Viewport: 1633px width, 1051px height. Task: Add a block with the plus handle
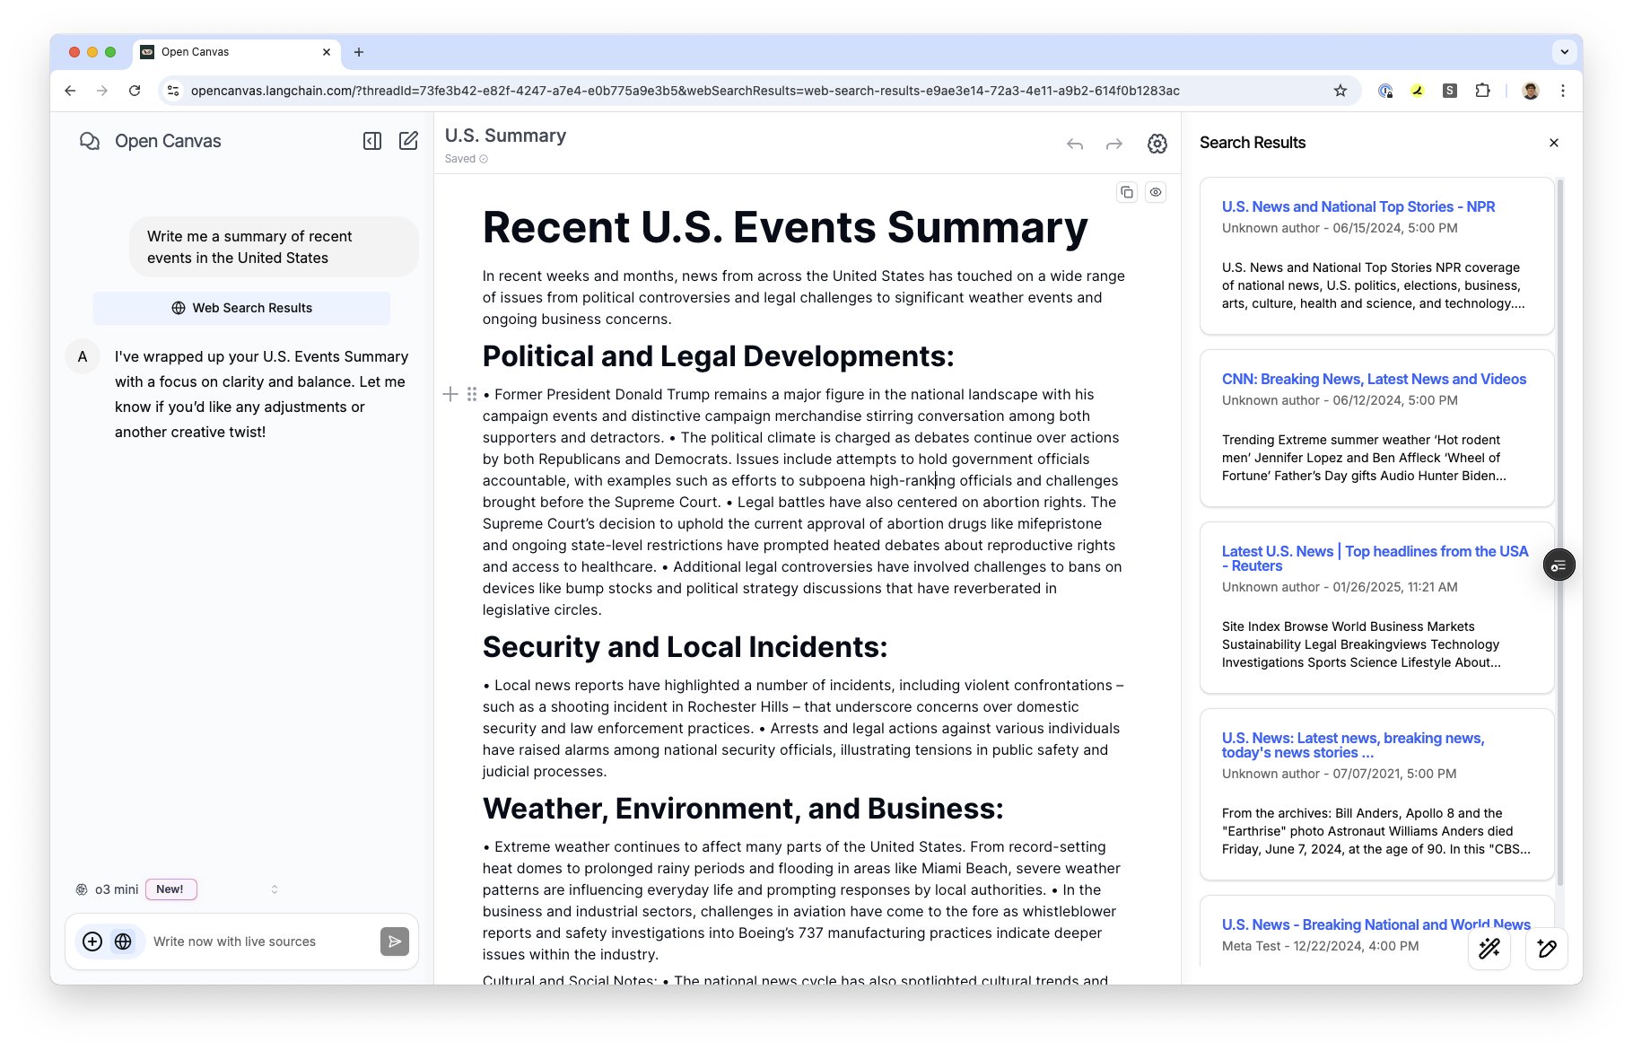450,394
